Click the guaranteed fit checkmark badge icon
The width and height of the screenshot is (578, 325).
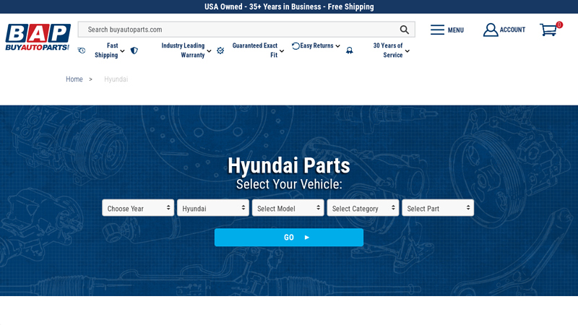click(220, 51)
